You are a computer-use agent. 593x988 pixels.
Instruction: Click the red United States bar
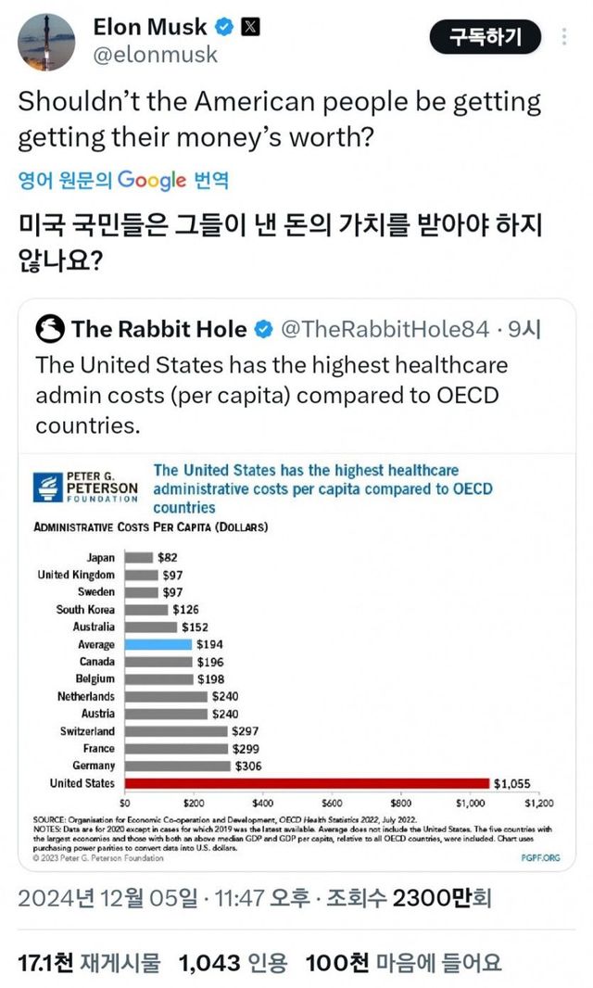click(307, 783)
